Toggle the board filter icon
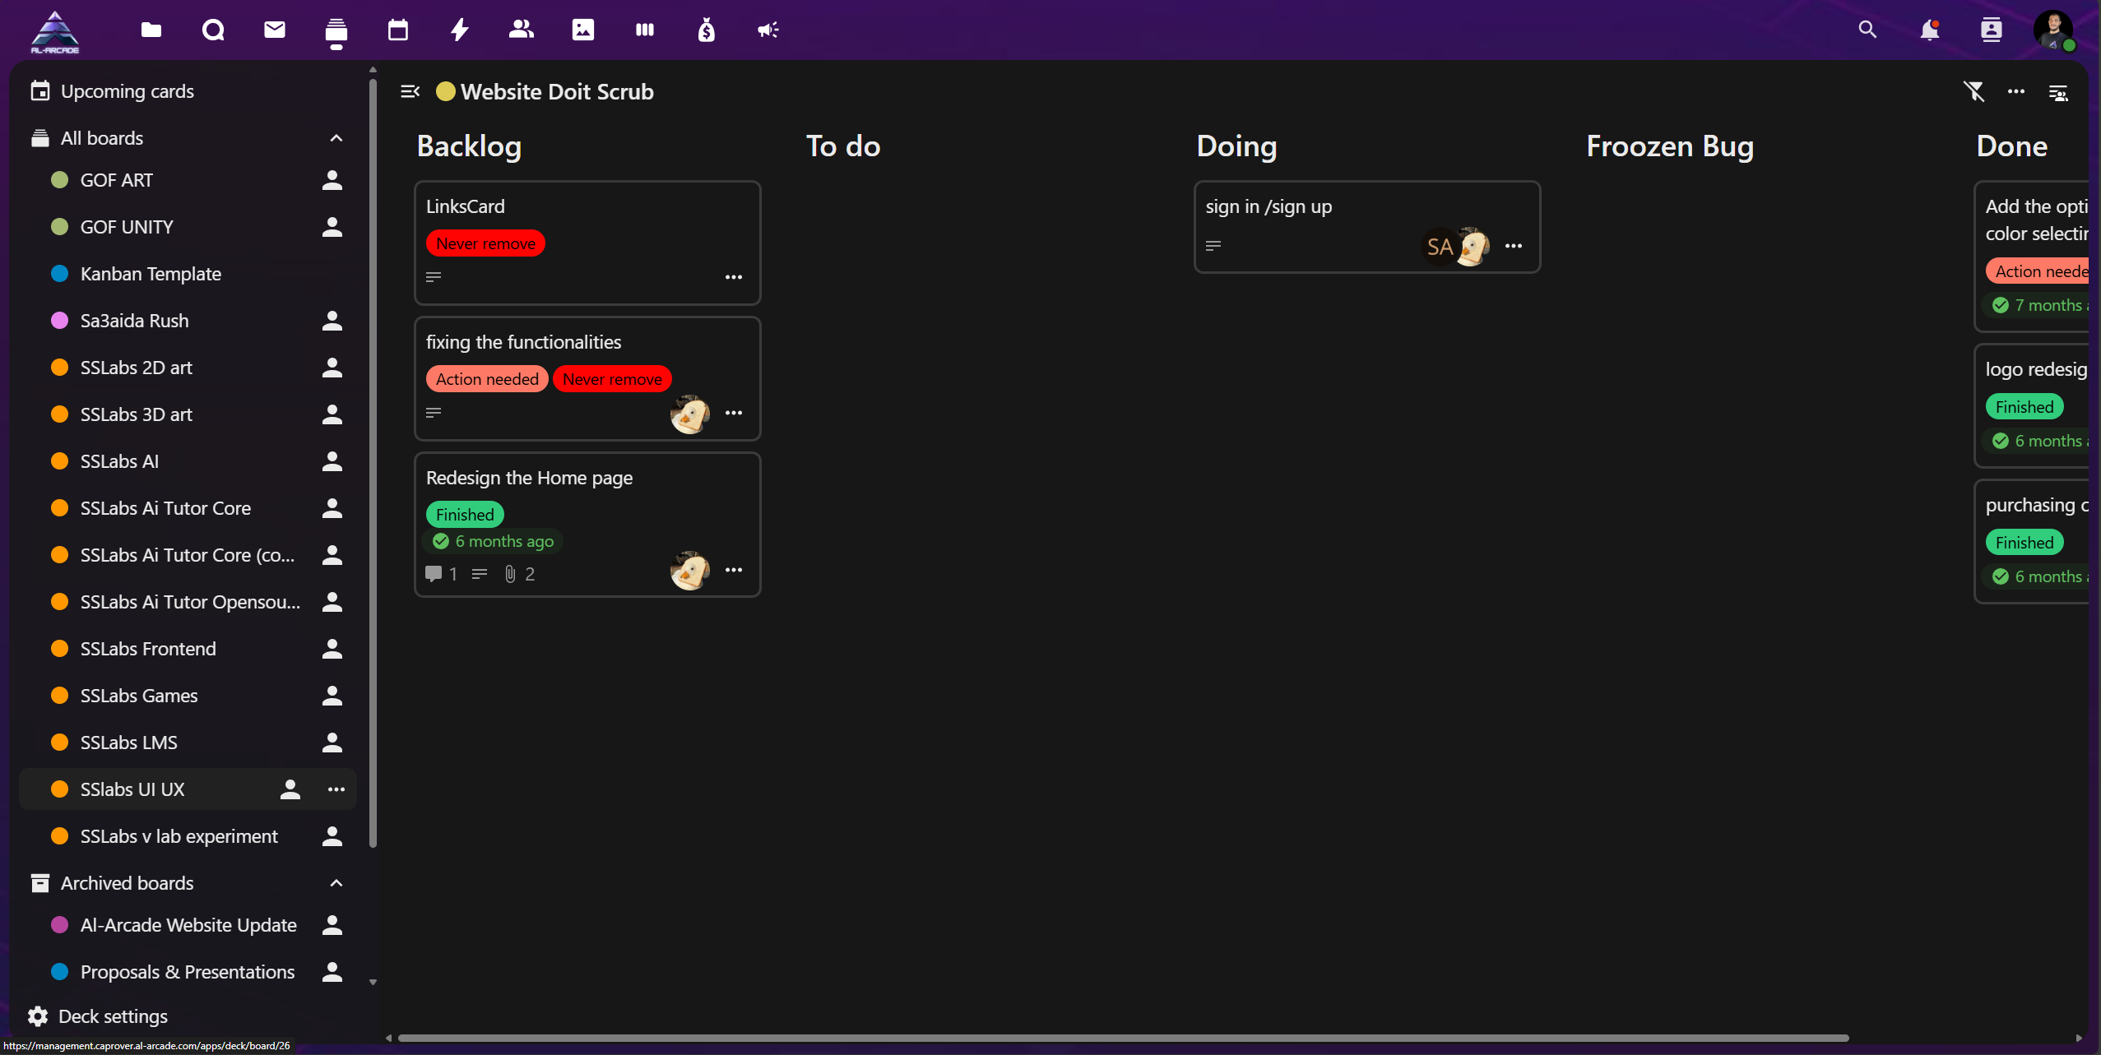This screenshot has height=1055, width=2101. pos(1974,91)
